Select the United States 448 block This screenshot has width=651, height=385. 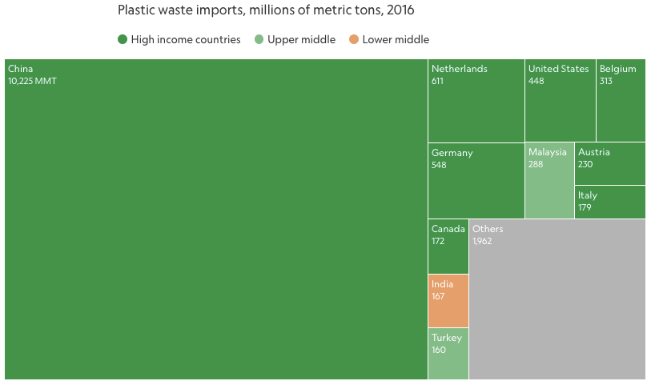[x=560, y=100]
